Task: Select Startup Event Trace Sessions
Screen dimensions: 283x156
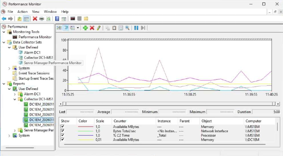Action: click(x=36, y=78)
